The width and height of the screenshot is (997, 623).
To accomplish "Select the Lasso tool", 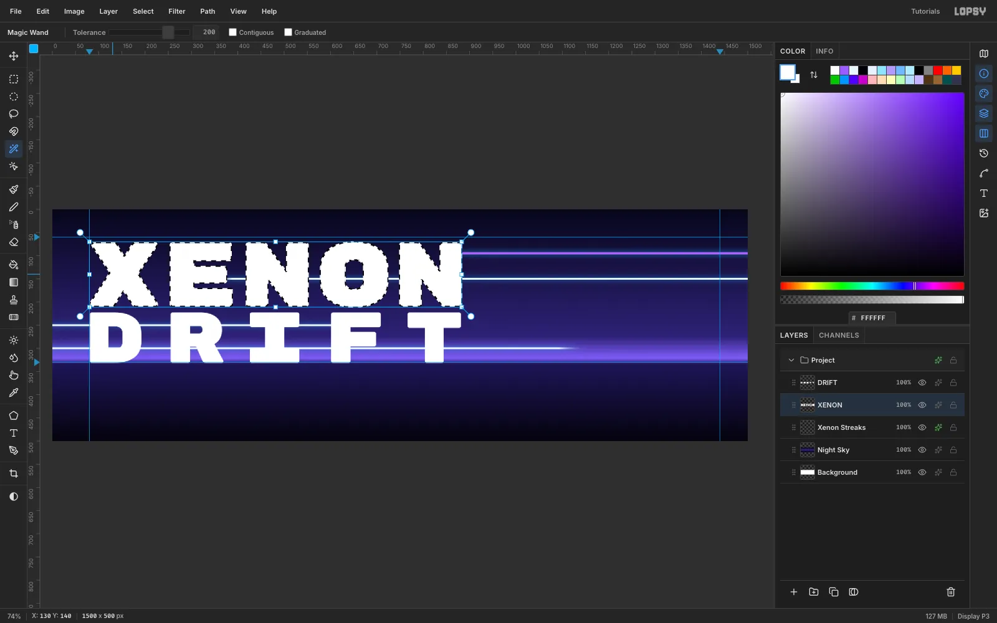I will pos(14,114).
